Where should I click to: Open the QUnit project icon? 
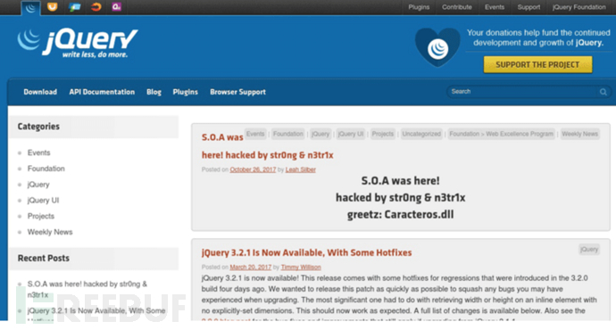tap(116, 6)
